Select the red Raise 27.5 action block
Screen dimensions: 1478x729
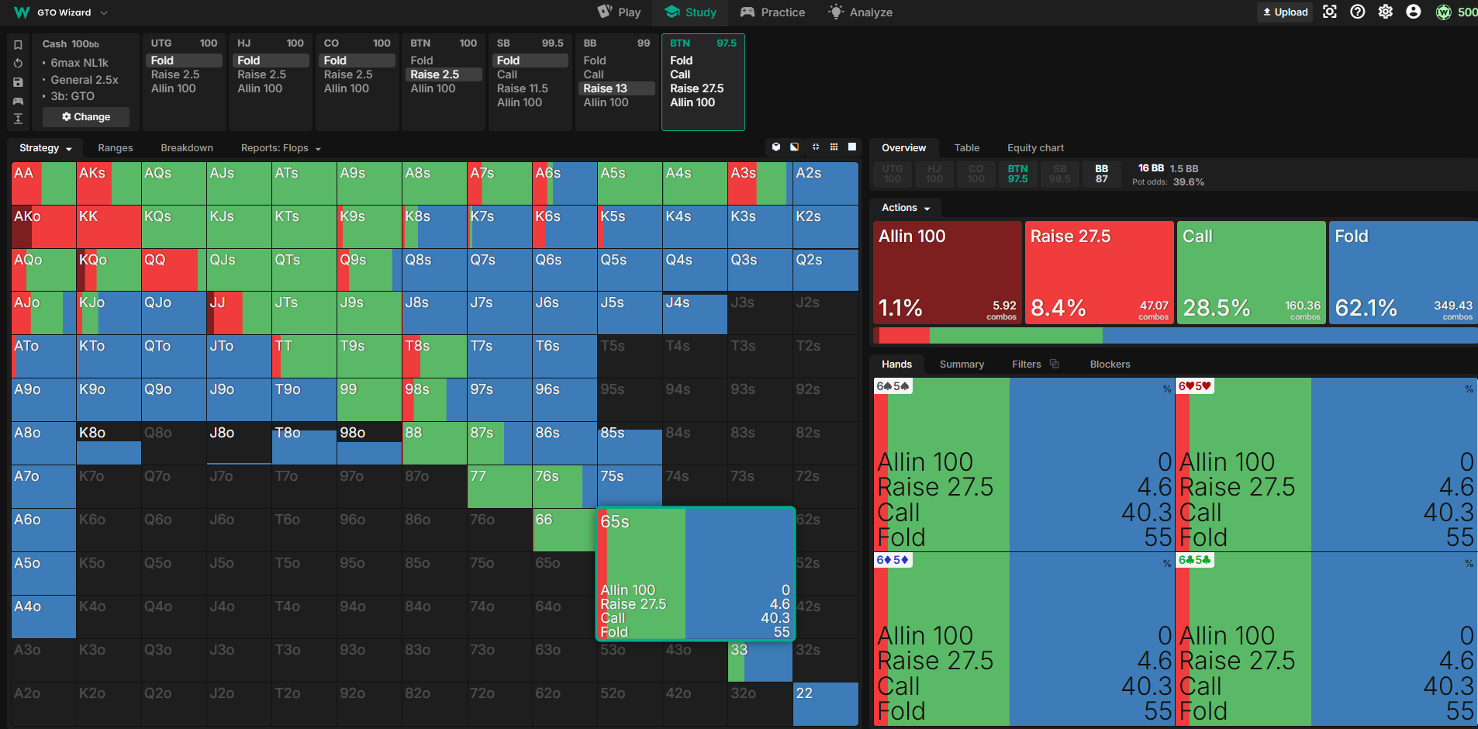pos(1100,272)
